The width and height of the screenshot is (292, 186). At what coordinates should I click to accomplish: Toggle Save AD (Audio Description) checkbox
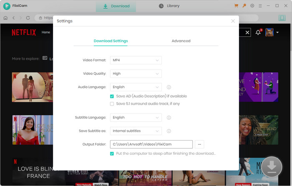pyautogui.click(x=112, y=96)
